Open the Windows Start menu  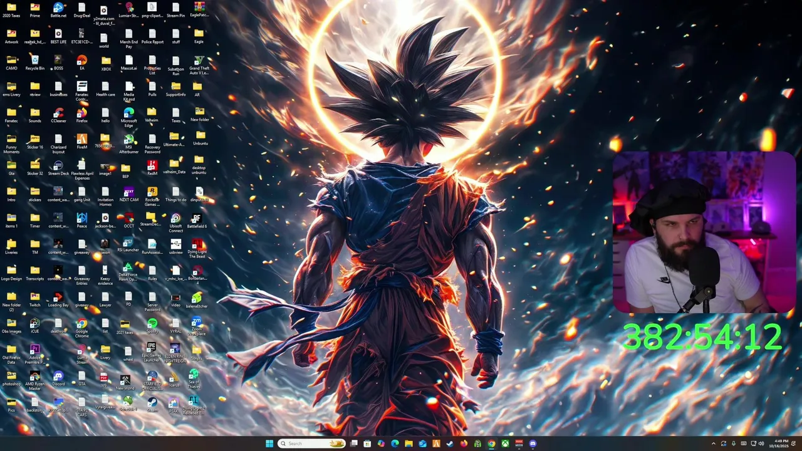pyautogui.click(x=269, y=443)
